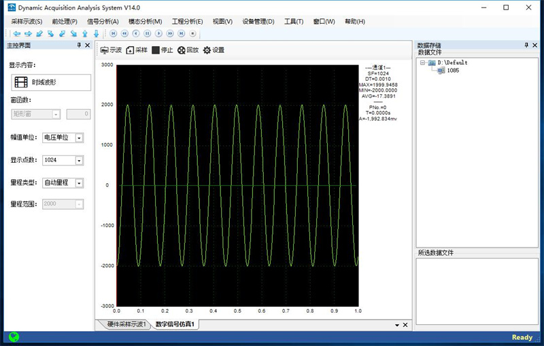Switch to the 硬件采样示波1 tab

(x=126, y=324)
